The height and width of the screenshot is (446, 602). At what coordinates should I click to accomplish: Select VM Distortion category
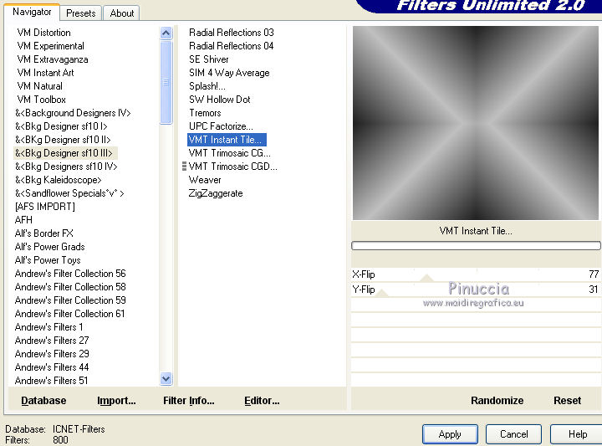pos(43,33)
